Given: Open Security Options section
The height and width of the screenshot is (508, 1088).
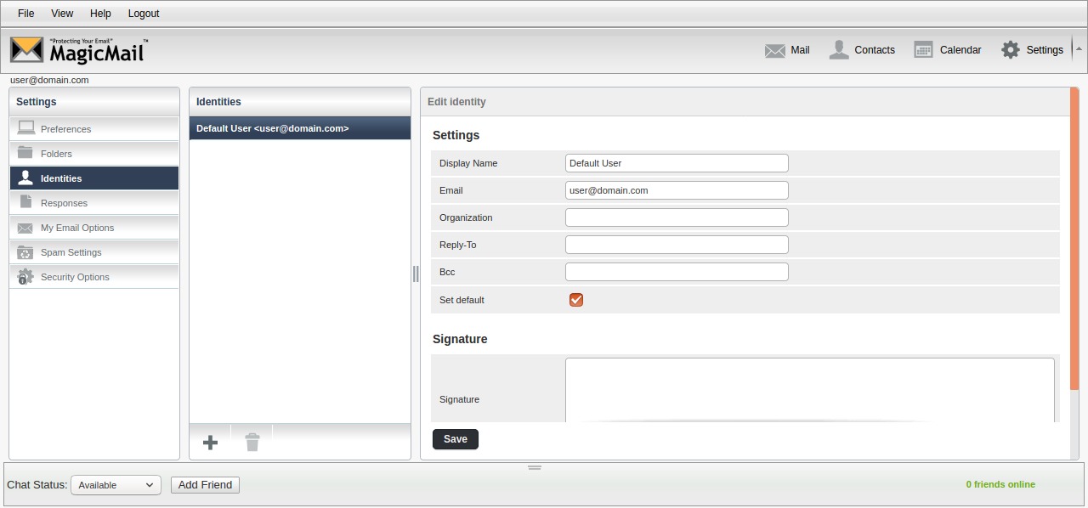Looking at the screenshot, I should 75,277.
